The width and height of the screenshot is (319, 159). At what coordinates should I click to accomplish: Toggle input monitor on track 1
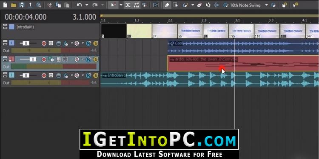click(51, 43)
